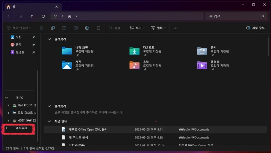Screen dimensions: 271x153
Task: Add a new tab
Action: pos(67,7)
